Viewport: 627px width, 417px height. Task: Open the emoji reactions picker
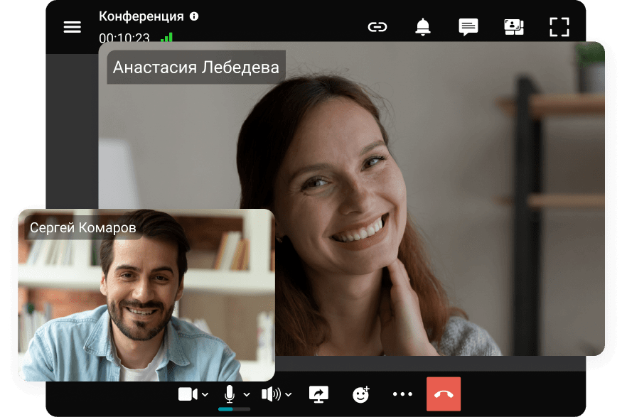(360, 394)
